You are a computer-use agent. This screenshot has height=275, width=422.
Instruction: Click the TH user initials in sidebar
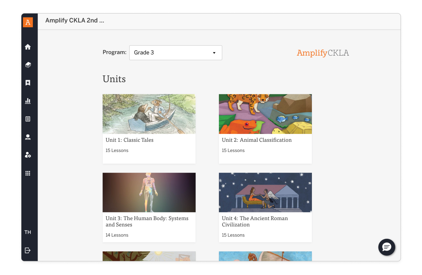(x=28, y=232)
